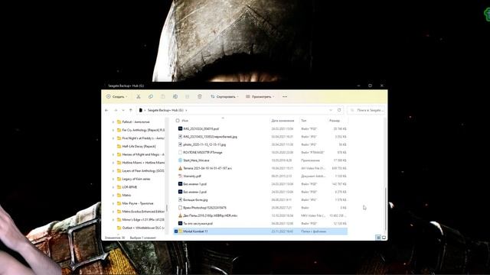This screenshot has width=490, height=275.
Task: Sort by the Тип (Type) column header
Action: coord(304,121)
